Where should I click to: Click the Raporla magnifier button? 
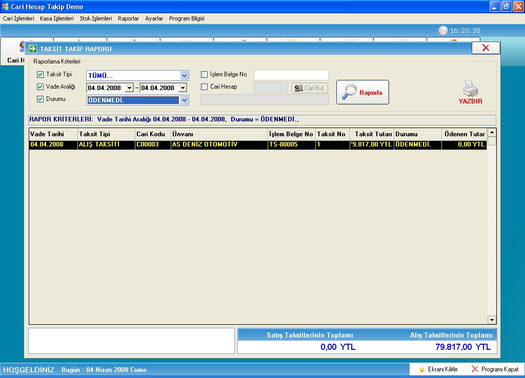click(362, 92)
